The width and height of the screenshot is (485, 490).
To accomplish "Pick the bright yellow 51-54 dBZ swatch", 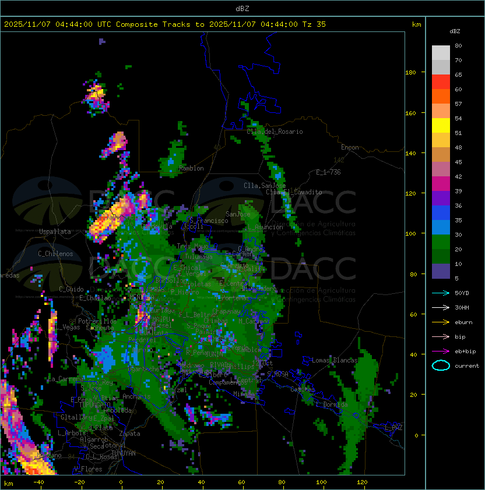I will 441,125.
